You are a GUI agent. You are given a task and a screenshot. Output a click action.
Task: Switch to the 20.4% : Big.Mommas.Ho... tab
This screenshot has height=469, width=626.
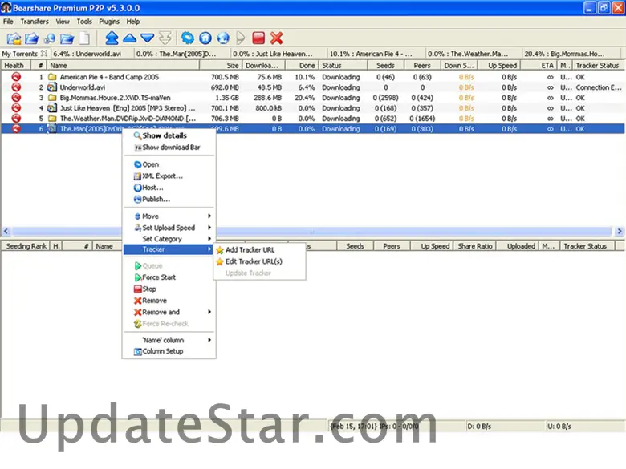571,54
